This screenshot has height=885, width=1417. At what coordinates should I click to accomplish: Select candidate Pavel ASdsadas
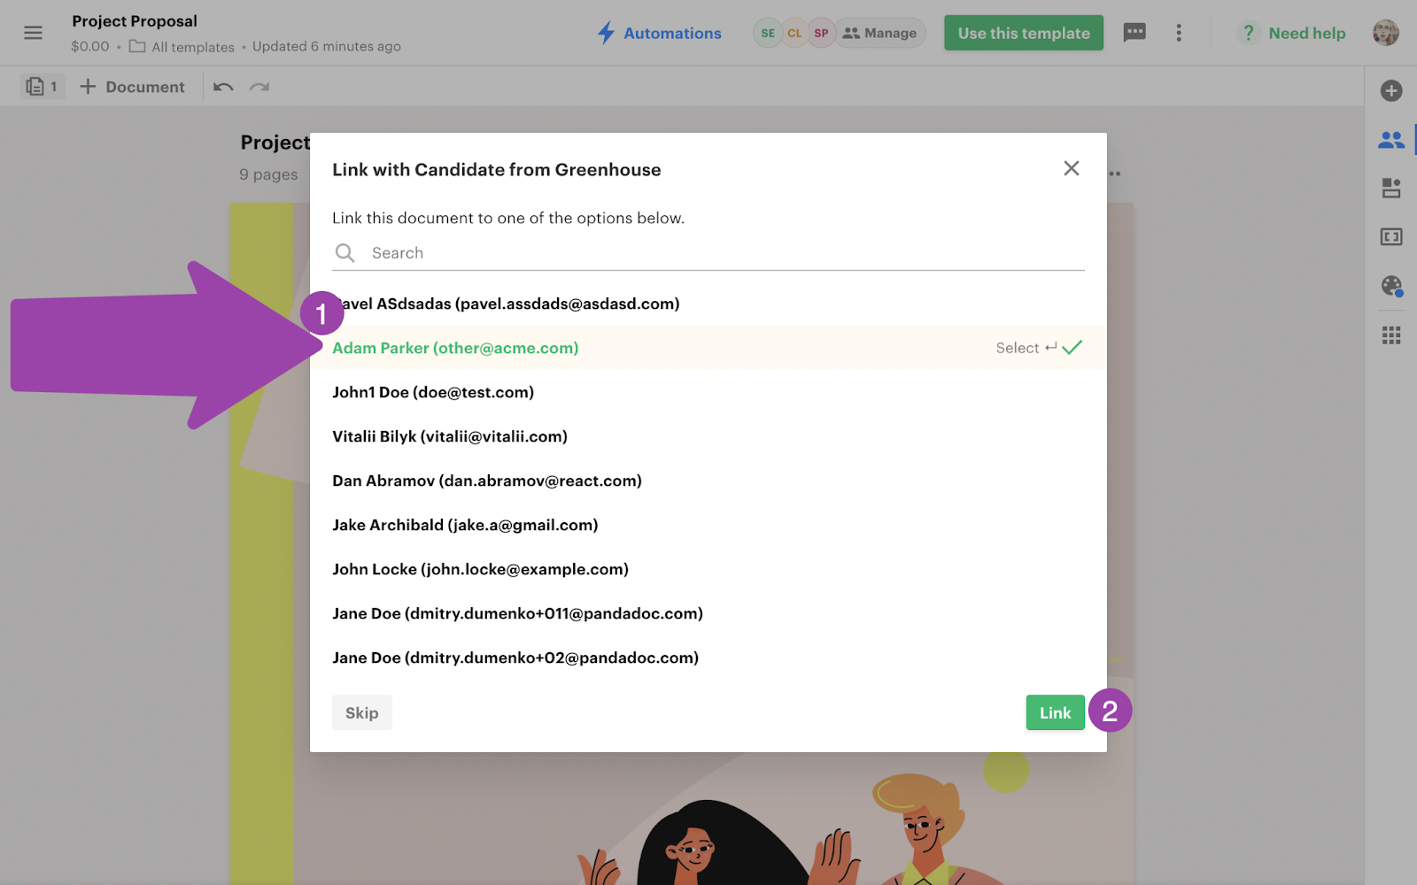click(708, 304)
